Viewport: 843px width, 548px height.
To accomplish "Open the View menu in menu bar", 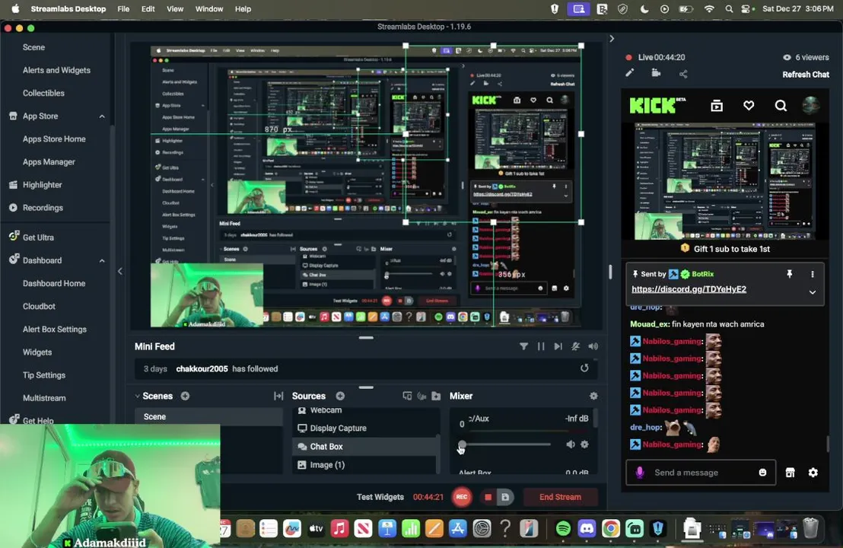I will point(175,8).
